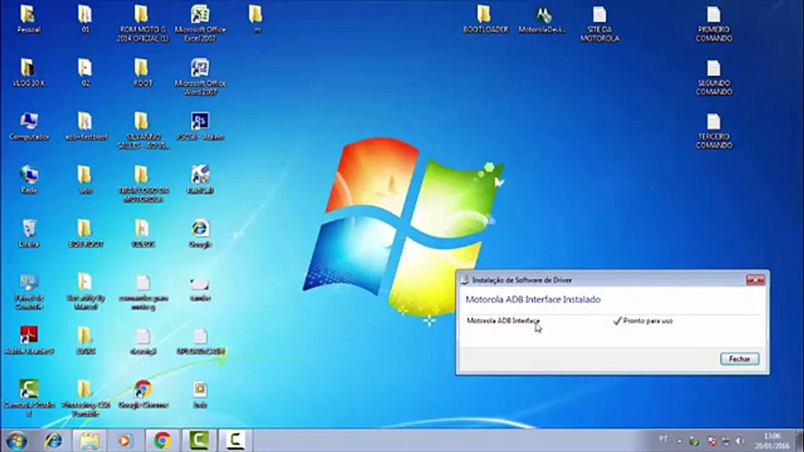Select the Lixeira recycle bin

[29, 234]
